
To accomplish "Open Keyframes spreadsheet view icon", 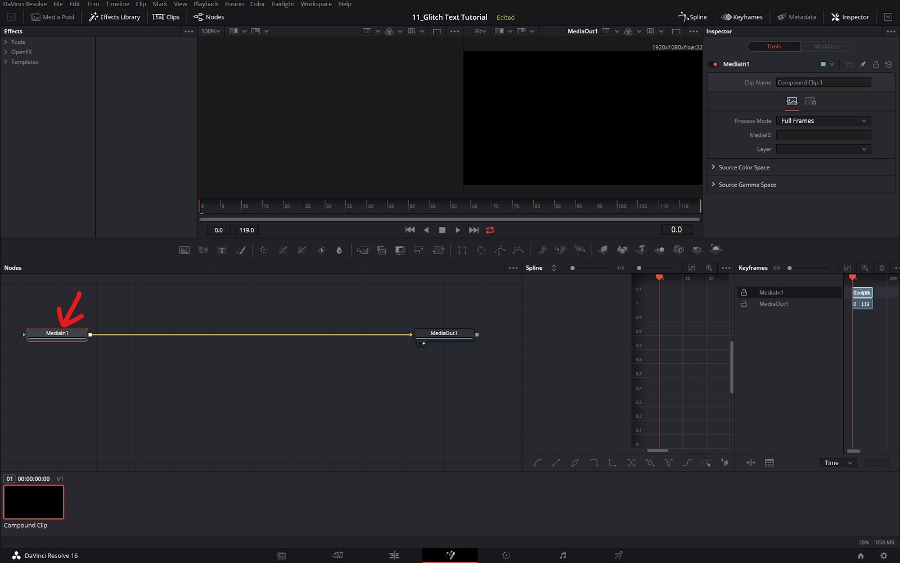I will point(769,463).
